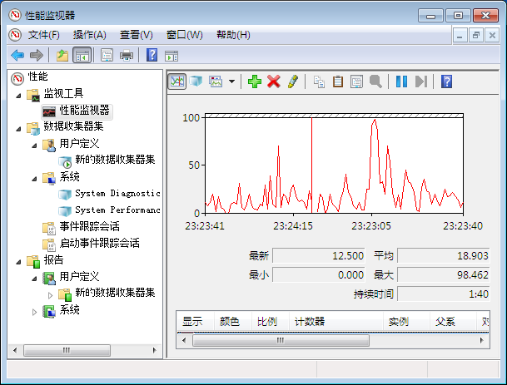Image resolution: width=507 pixels, height=385 pixels.
Task: Open the 查看(V) menu
Action: 137,35
